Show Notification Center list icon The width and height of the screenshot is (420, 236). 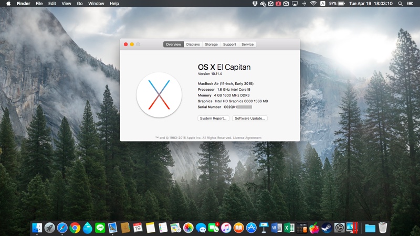[x=410, y=4]
